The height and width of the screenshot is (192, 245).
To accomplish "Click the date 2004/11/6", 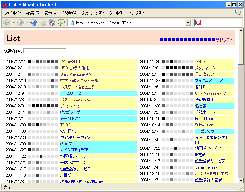I will coord(149,87).
